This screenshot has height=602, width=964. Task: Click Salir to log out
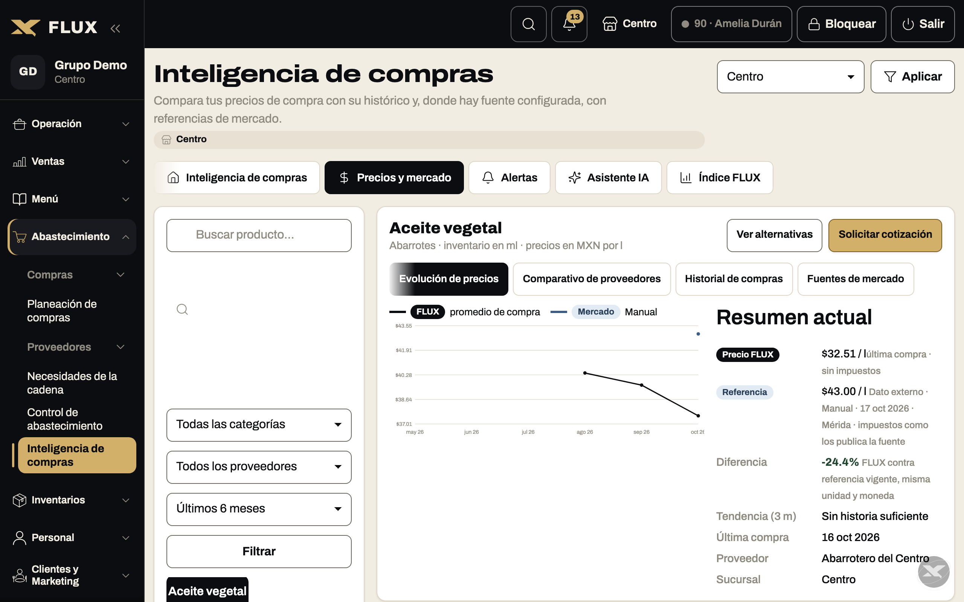(923, 24)
